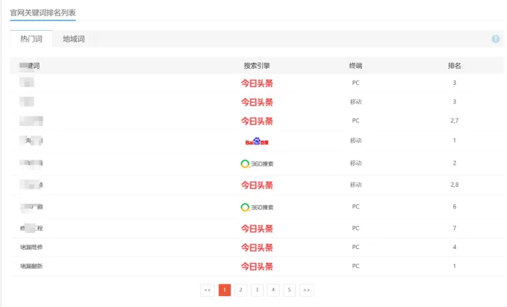507x307 pixels.
Task: Click the >> last page button
Action: point(306,290)
